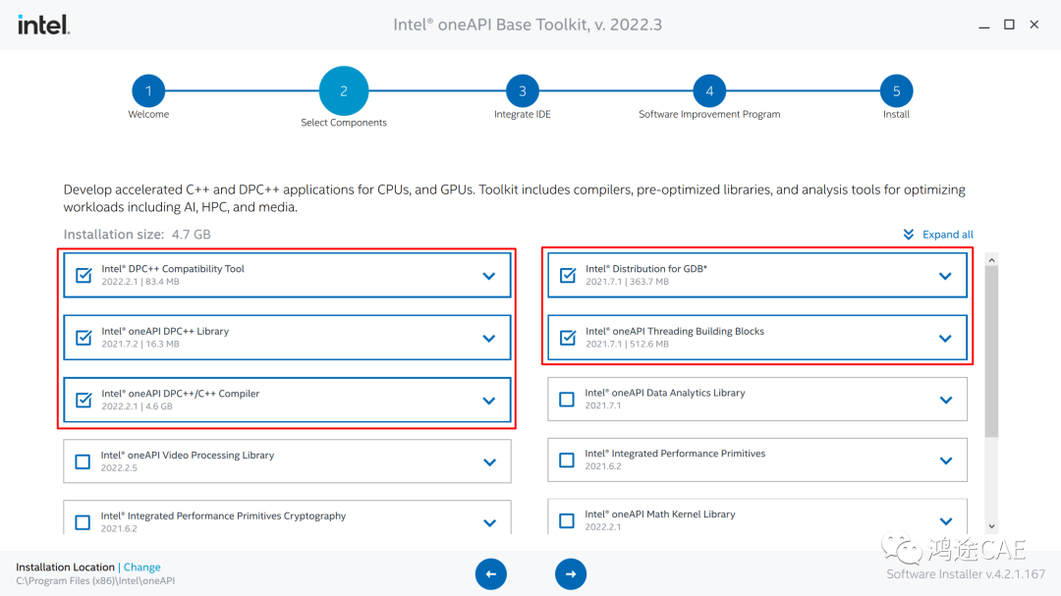The image size is (1061, 596).
Task: Click the Expand all double-chevron icon
Action: [x=909, y=234]
